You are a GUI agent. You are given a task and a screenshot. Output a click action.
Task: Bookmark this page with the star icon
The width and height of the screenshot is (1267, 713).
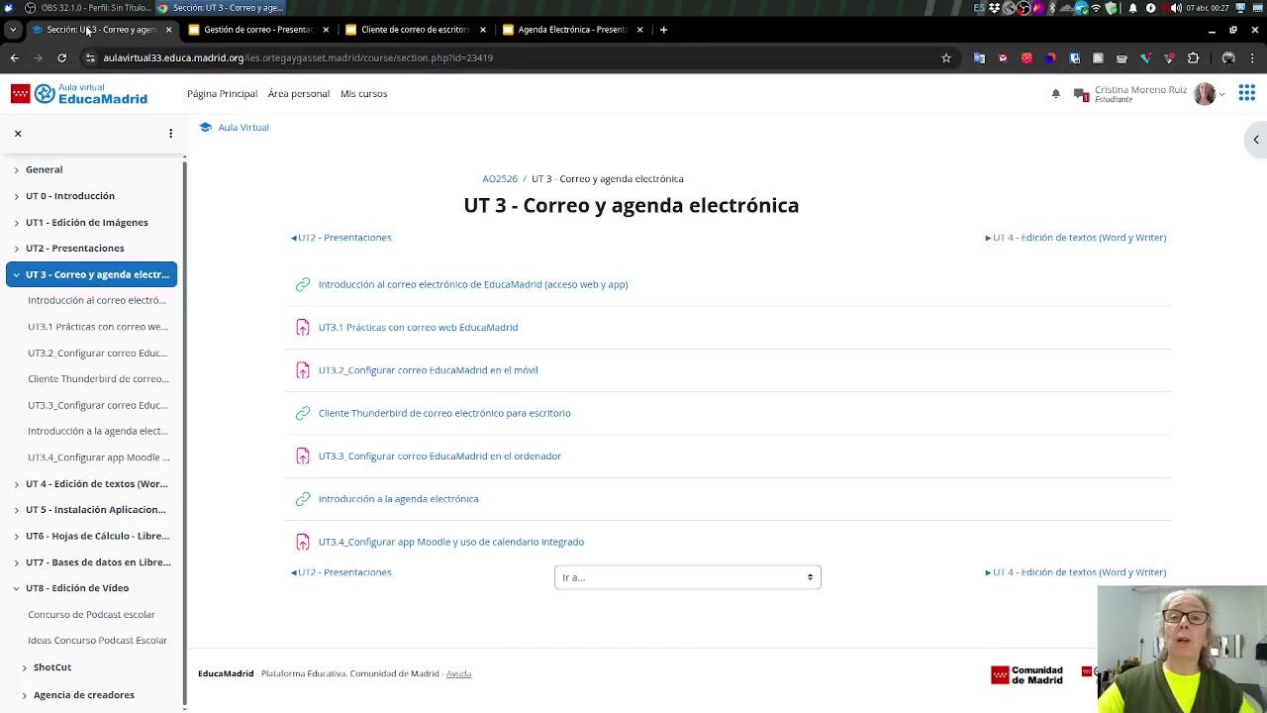click(x=946, y=57)
